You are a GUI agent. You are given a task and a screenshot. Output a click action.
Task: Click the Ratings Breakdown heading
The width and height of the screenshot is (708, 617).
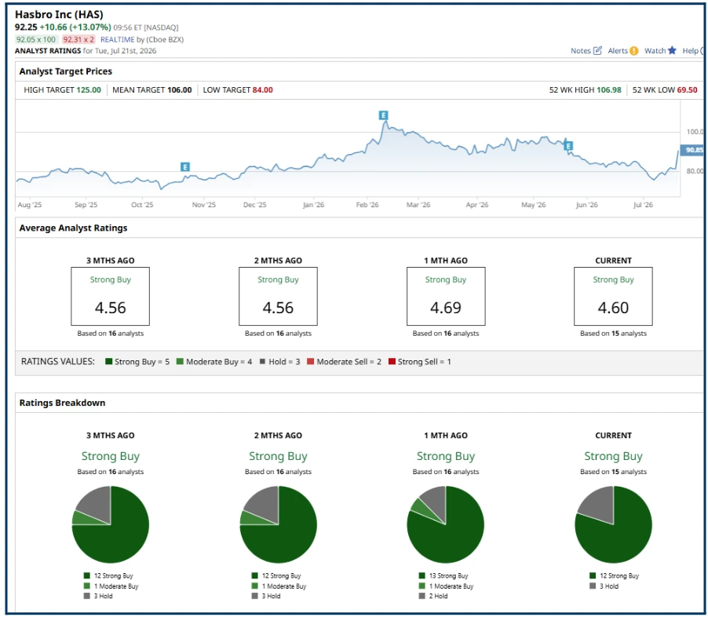pyautogui.click(x=62, y=403)
